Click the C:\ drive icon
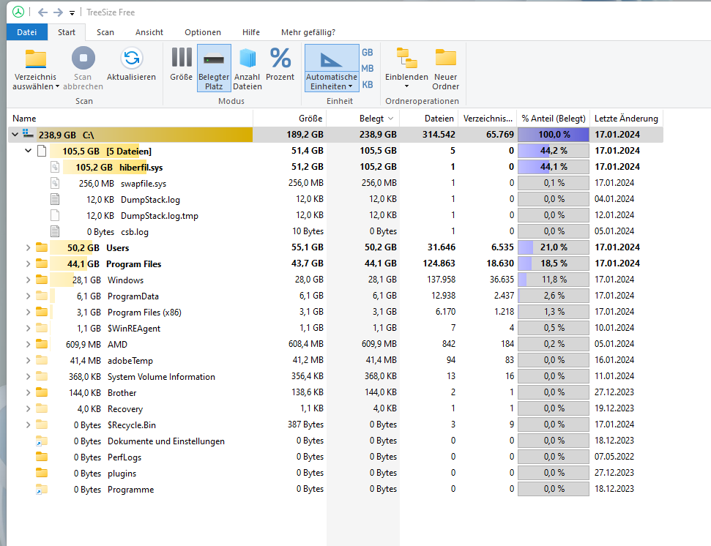The width and height of the screenshot is (711, 546). [x=28, y=132]
